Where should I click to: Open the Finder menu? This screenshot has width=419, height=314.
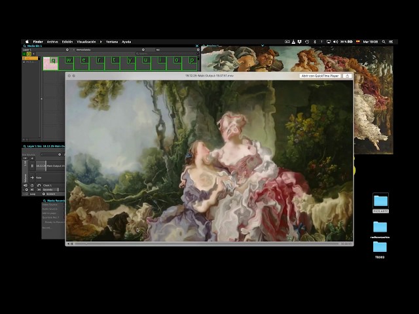(x=38, y=42)
